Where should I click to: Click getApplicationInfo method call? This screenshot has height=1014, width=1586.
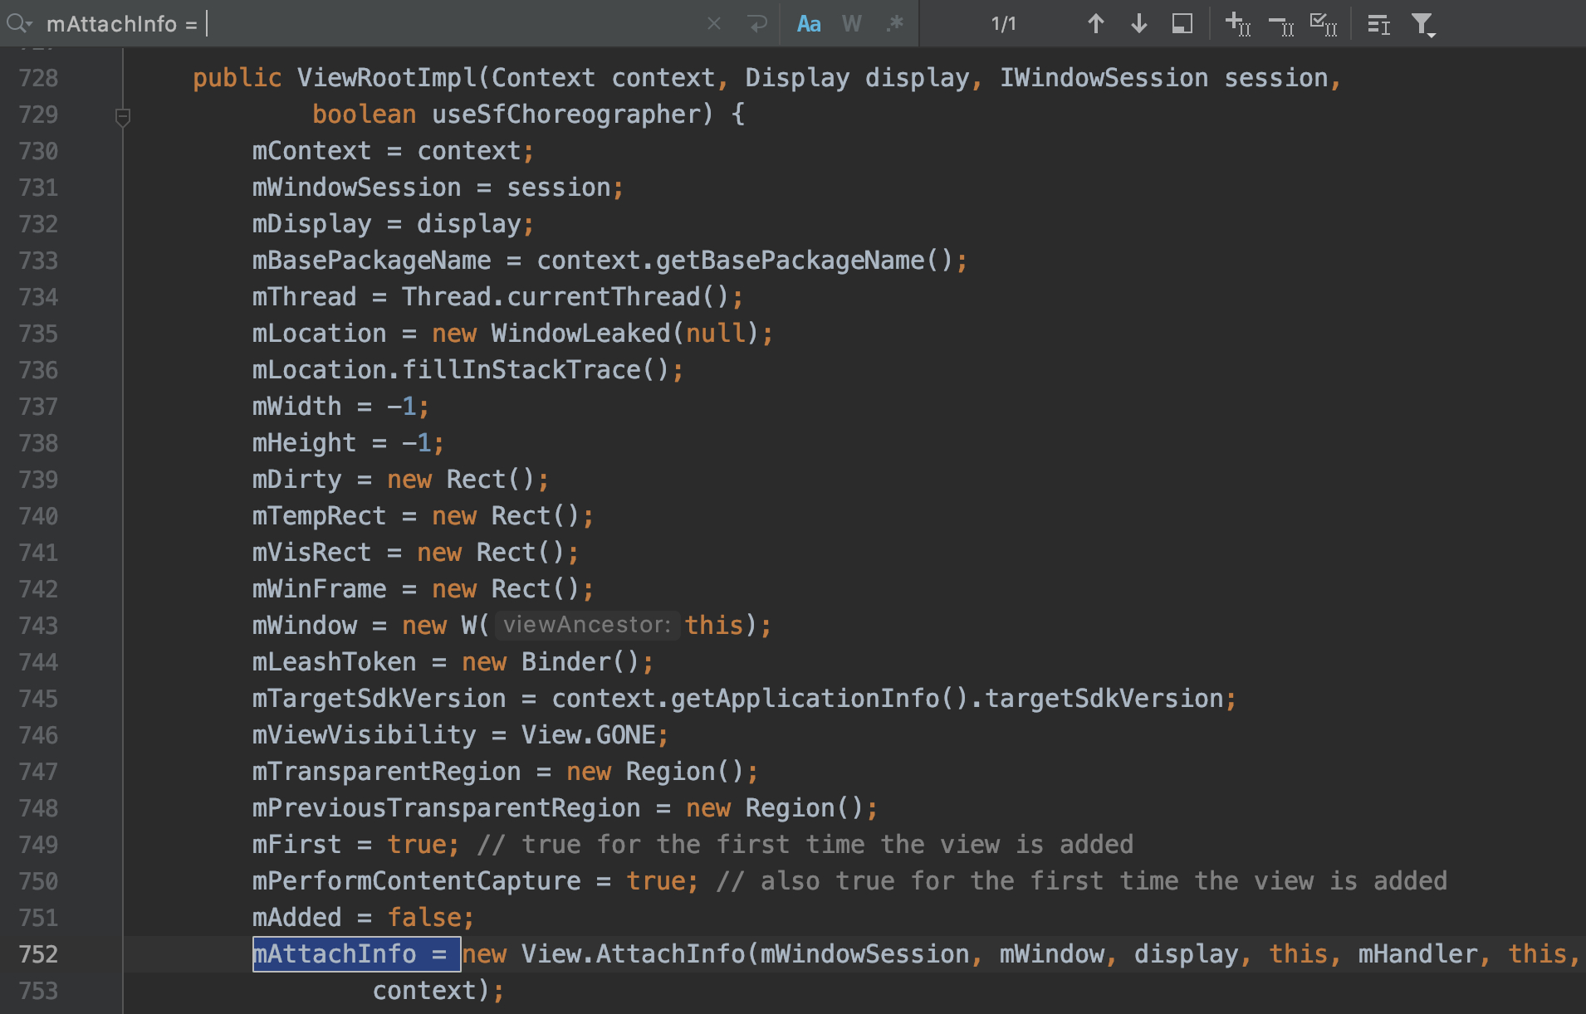click(805, 699)
